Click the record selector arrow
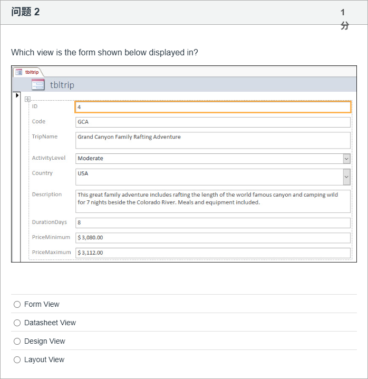This screenshot has height=379, width=368. (17, 95)
